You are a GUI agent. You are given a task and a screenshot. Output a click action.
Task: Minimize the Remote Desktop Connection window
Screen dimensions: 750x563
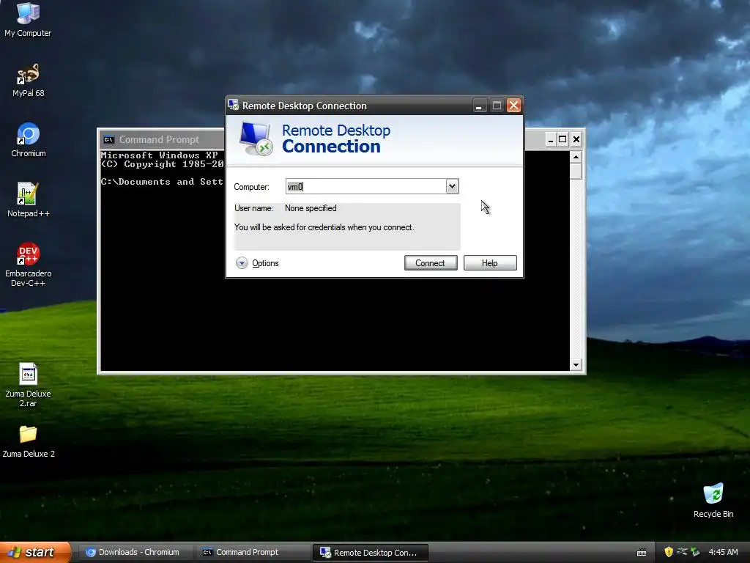tap(479, 106)
